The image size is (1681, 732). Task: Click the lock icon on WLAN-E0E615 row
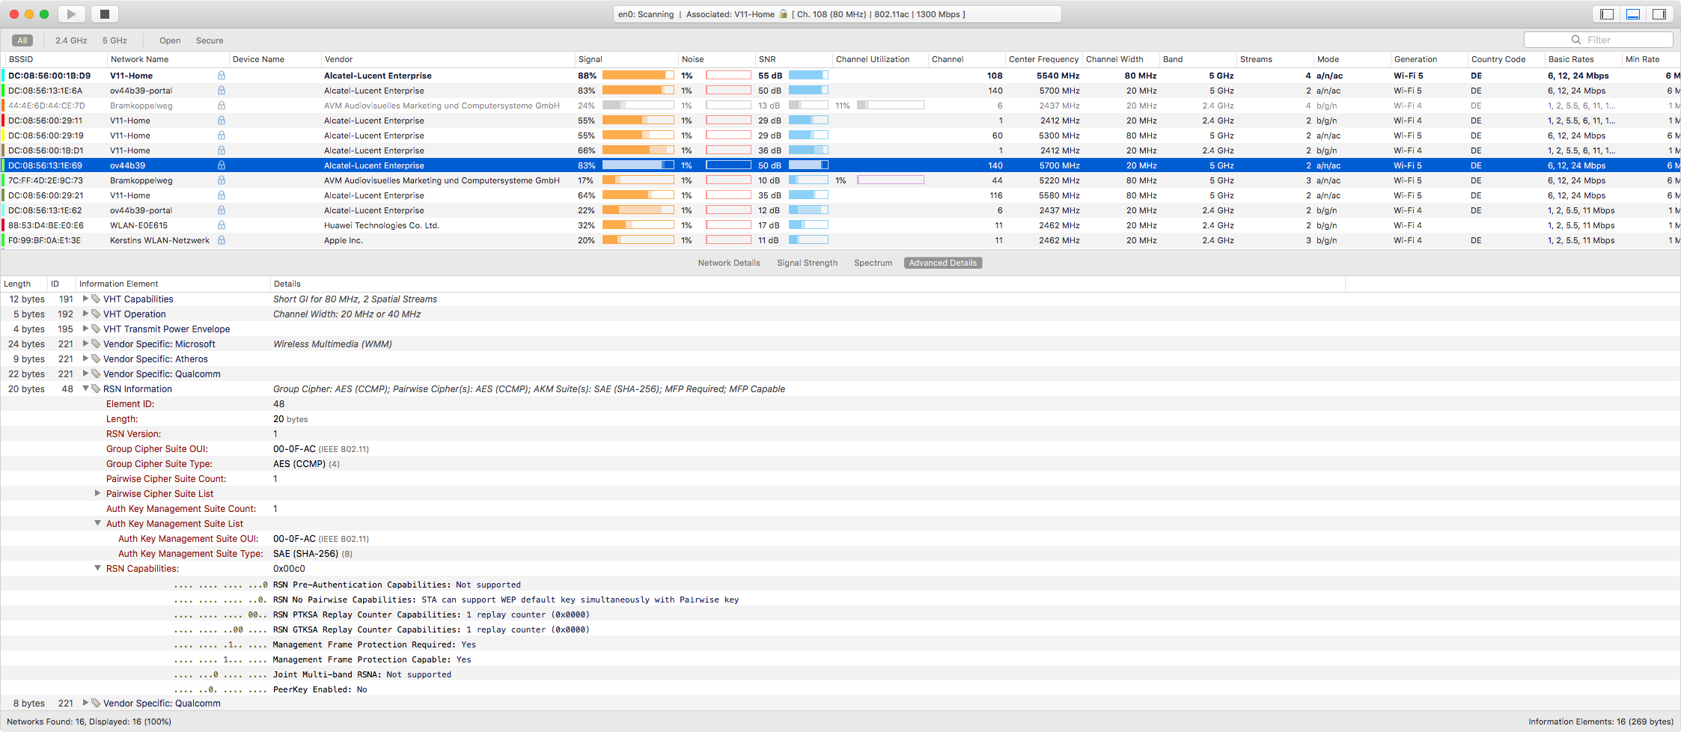pos(222,225)
